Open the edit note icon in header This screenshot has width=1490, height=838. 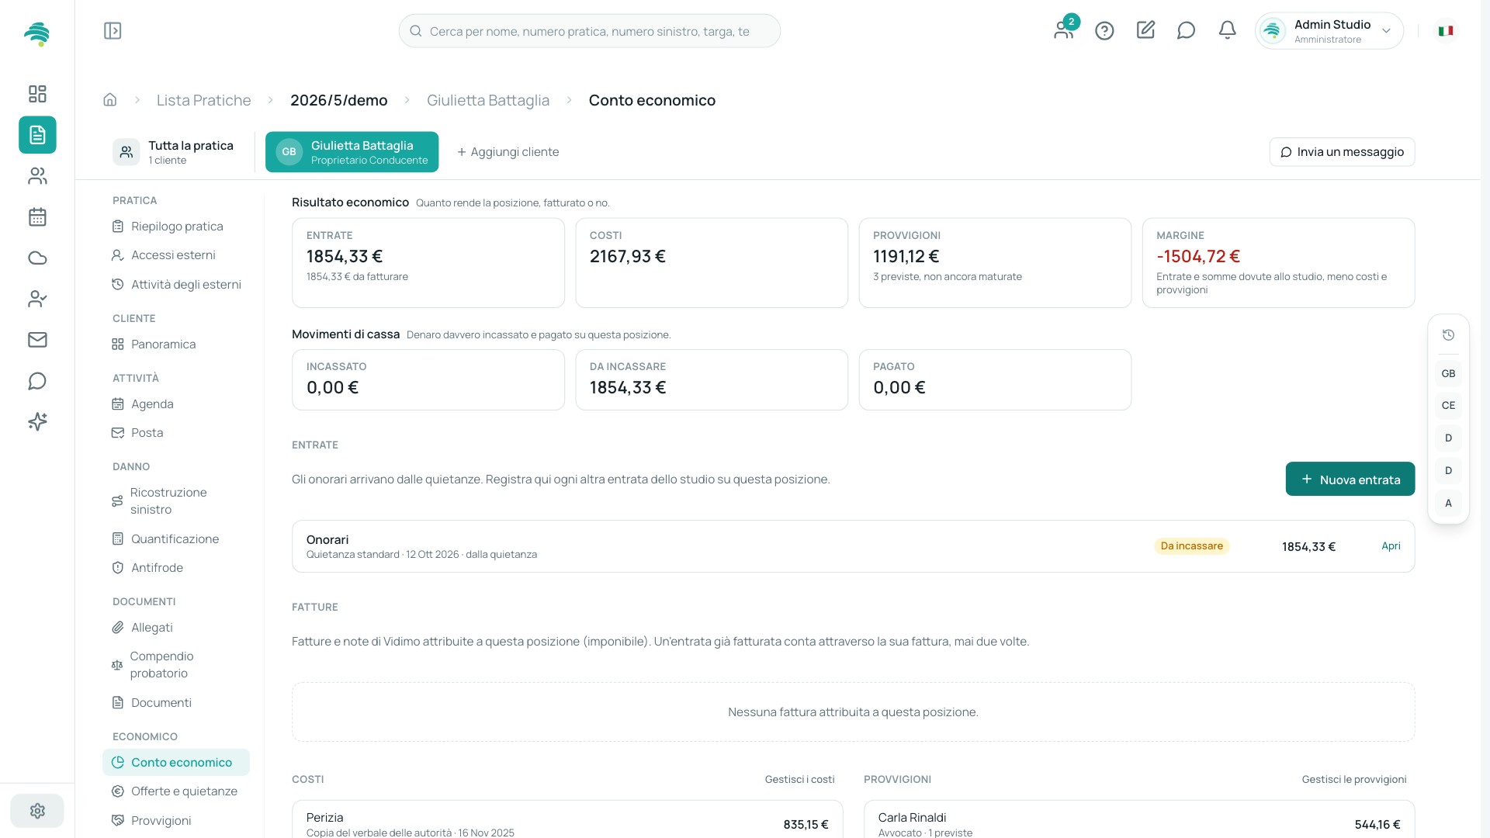pos(1145,30)
